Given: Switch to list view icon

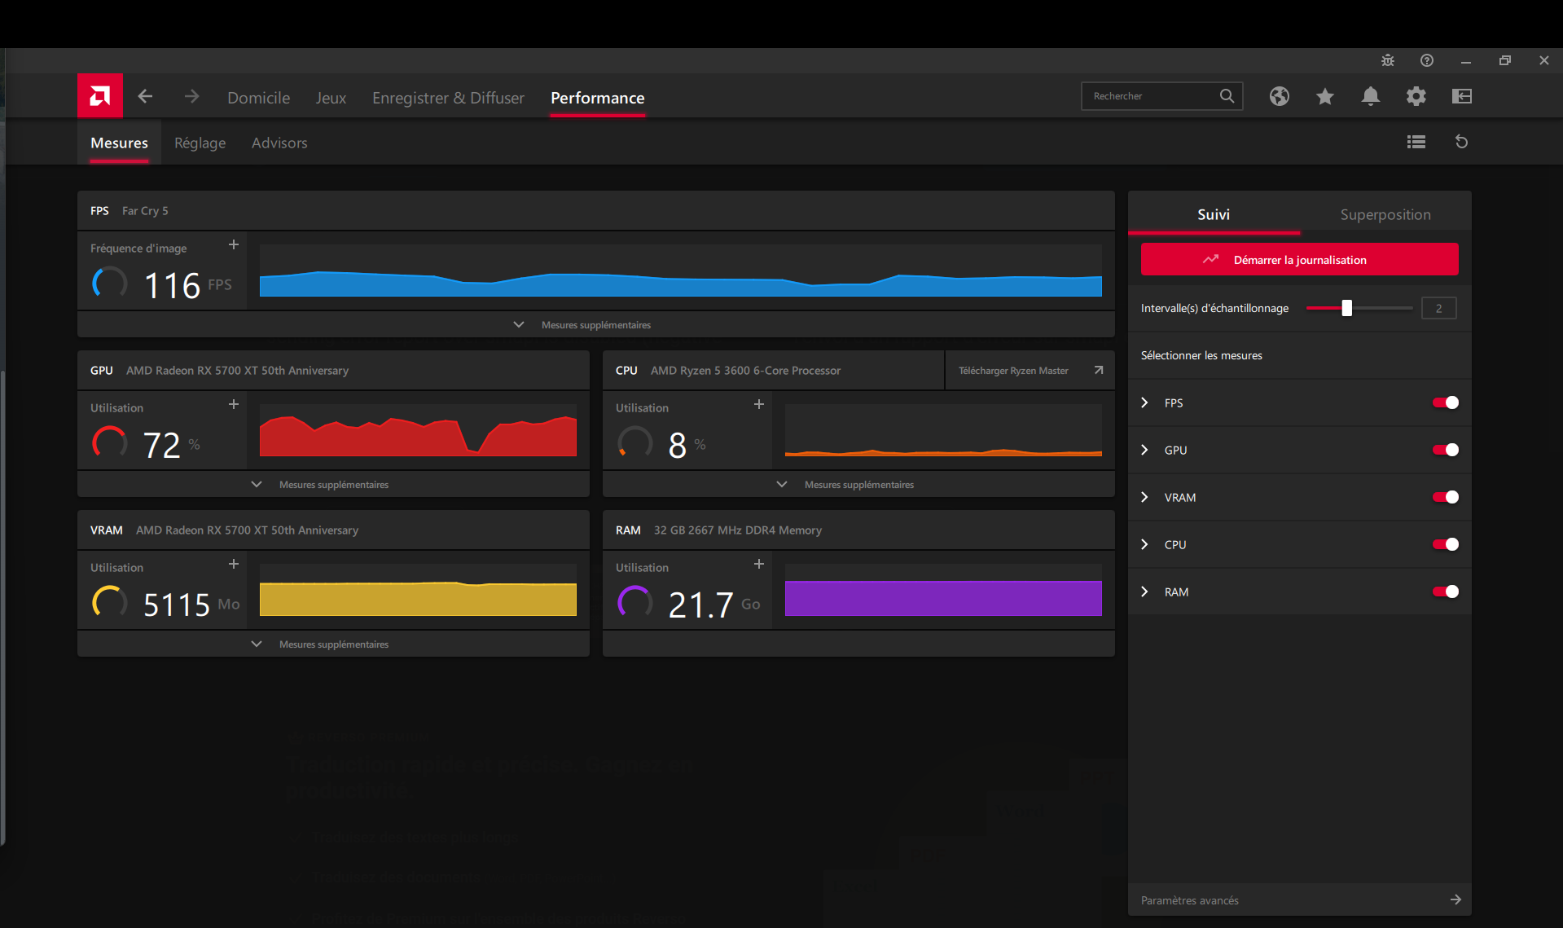Looking at the screenshot, I should [1416, 142].
